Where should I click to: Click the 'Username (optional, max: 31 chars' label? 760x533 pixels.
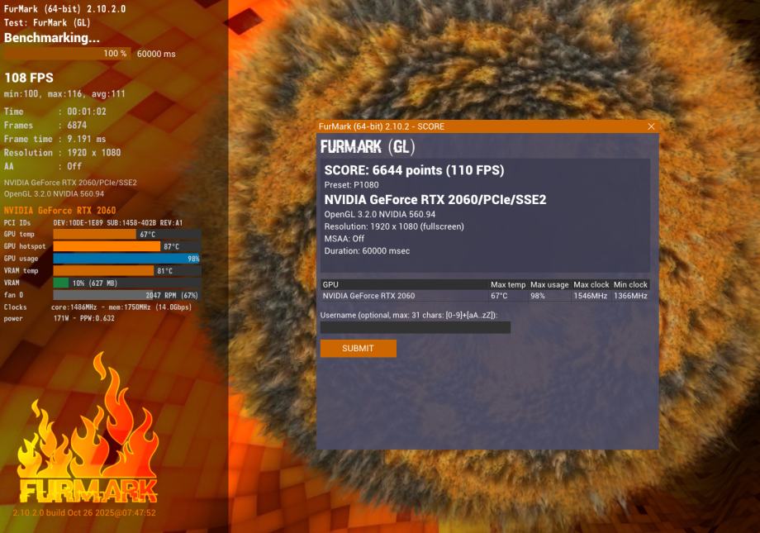(x=409, y=315)
